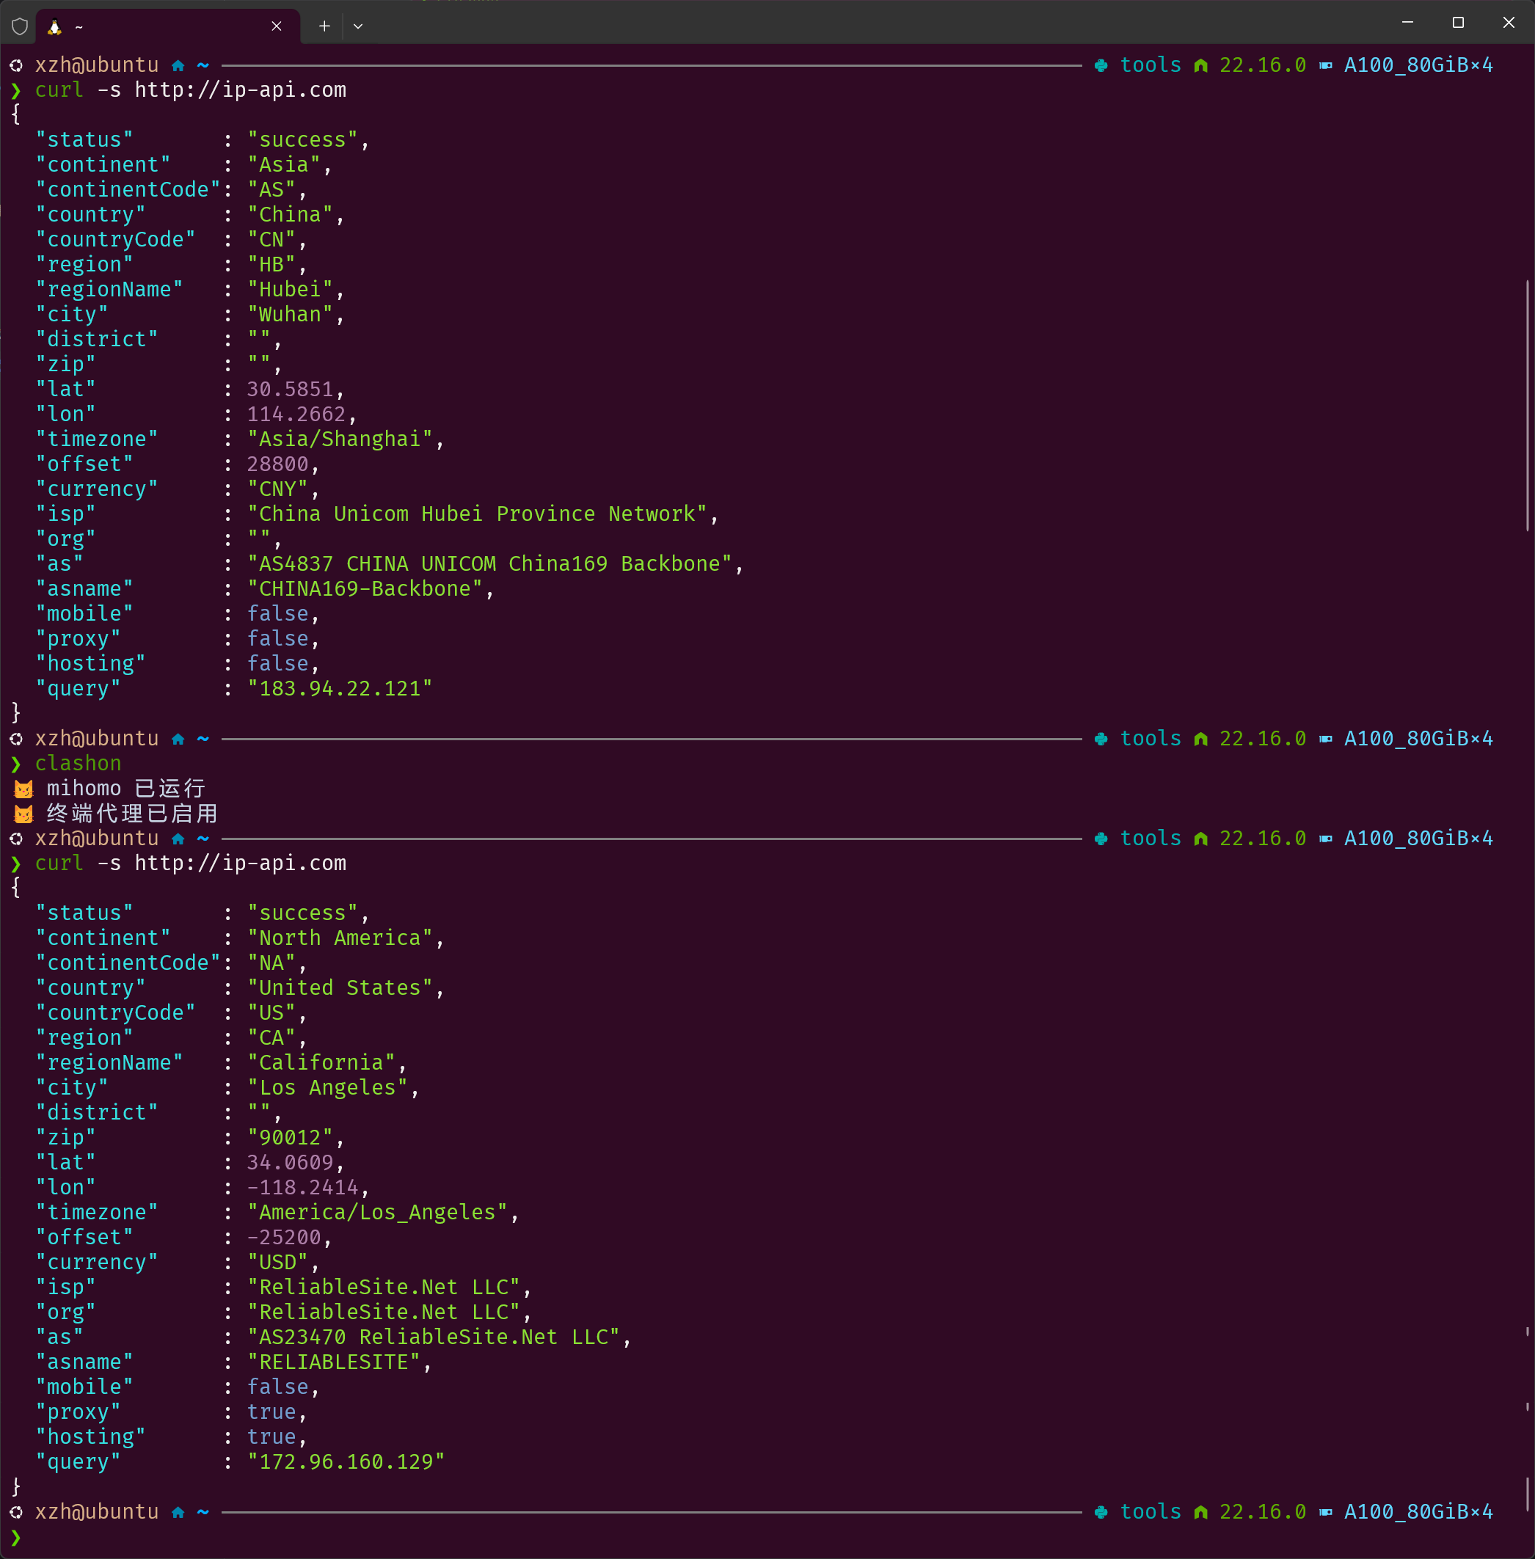Click the "America/Los_Angeles" timezone value
Screen dimensions: 1535x1559
click(x=377, y=1213)
